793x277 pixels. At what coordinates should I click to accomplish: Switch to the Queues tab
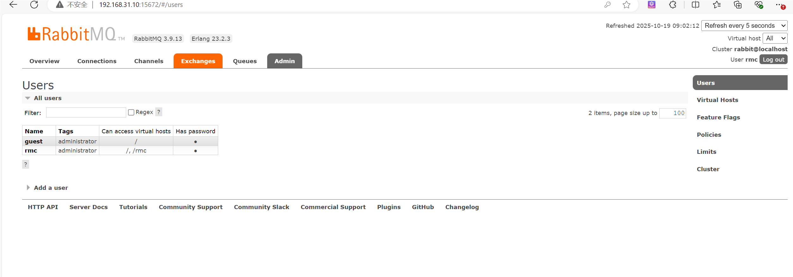(245, 61)
